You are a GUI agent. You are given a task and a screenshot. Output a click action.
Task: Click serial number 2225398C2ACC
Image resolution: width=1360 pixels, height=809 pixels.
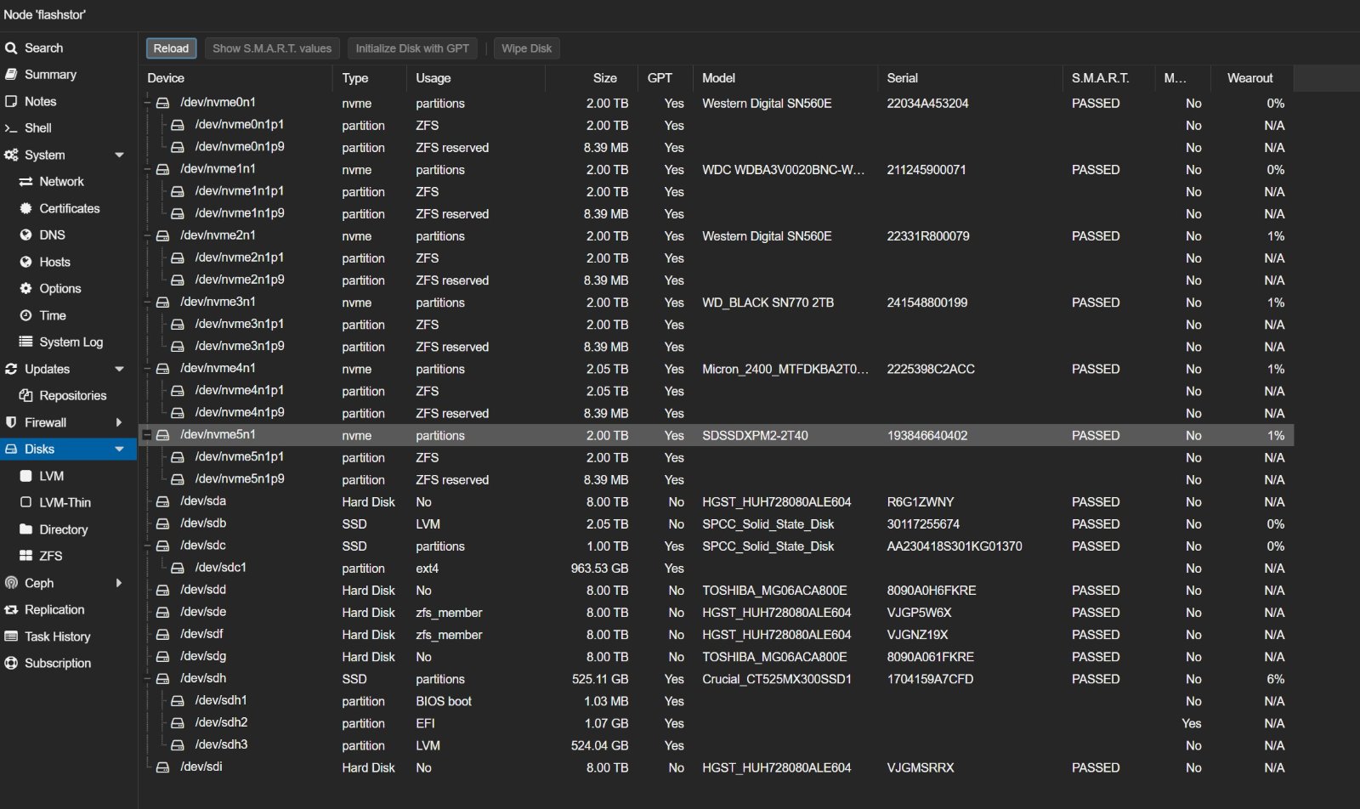click(x=931, y=369)
